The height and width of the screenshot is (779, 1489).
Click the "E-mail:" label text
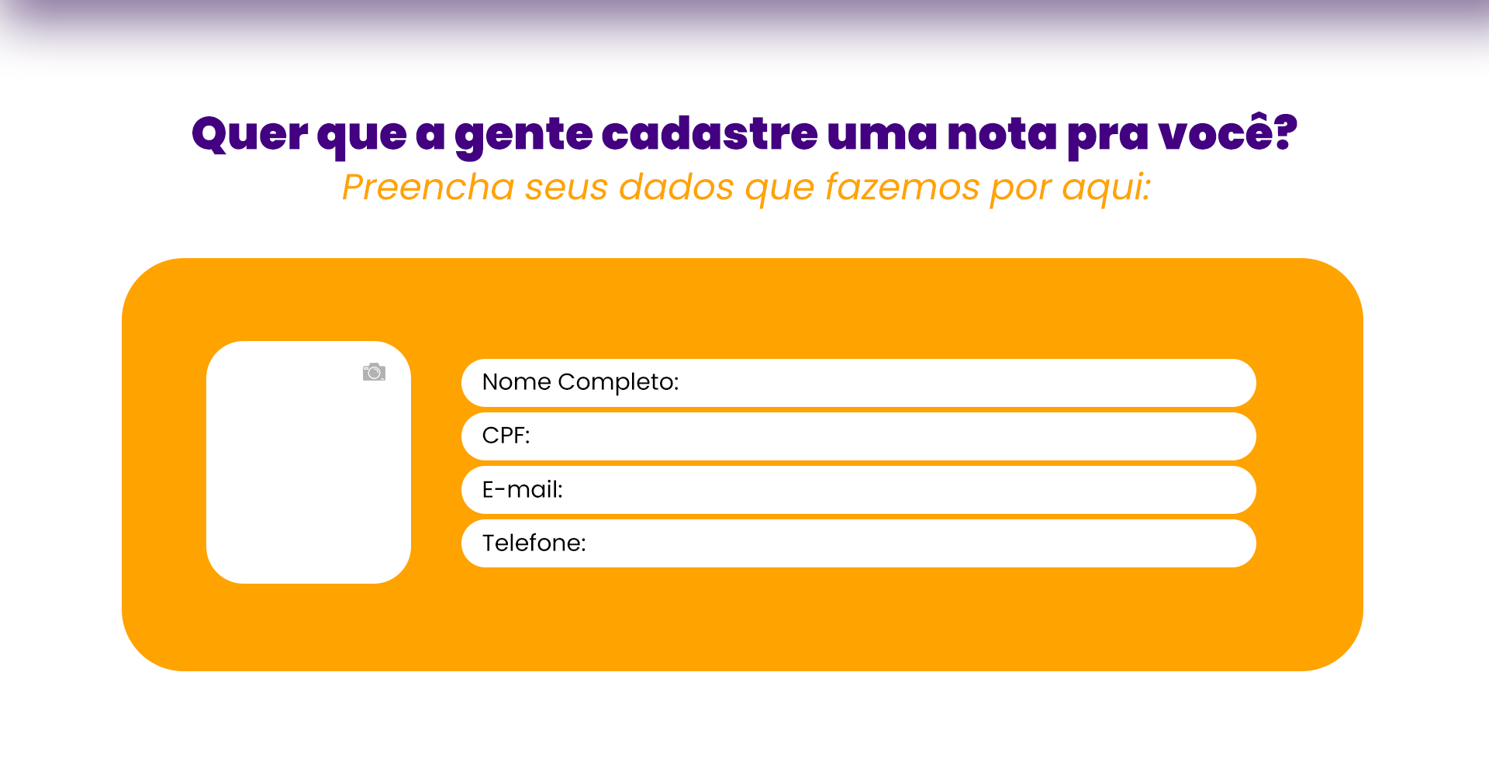(522, 490)
